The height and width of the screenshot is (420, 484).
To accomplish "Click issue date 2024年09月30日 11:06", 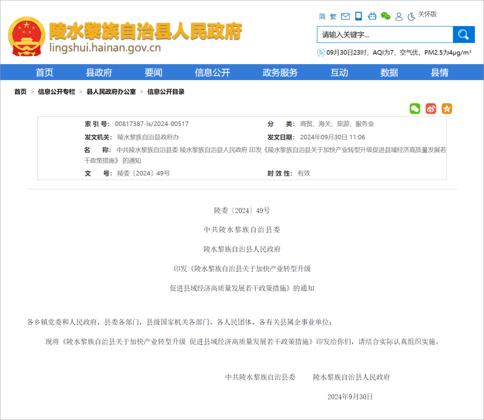I will (x=333, y=137).
